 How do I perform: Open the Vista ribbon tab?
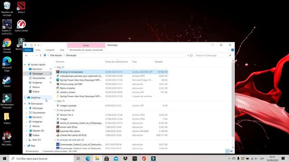pos(62,50)
